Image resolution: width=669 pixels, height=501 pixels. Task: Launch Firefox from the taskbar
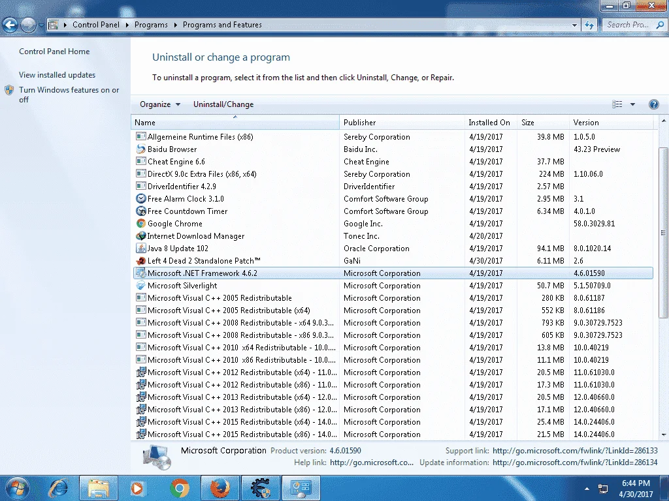click(x=220, y=488)
